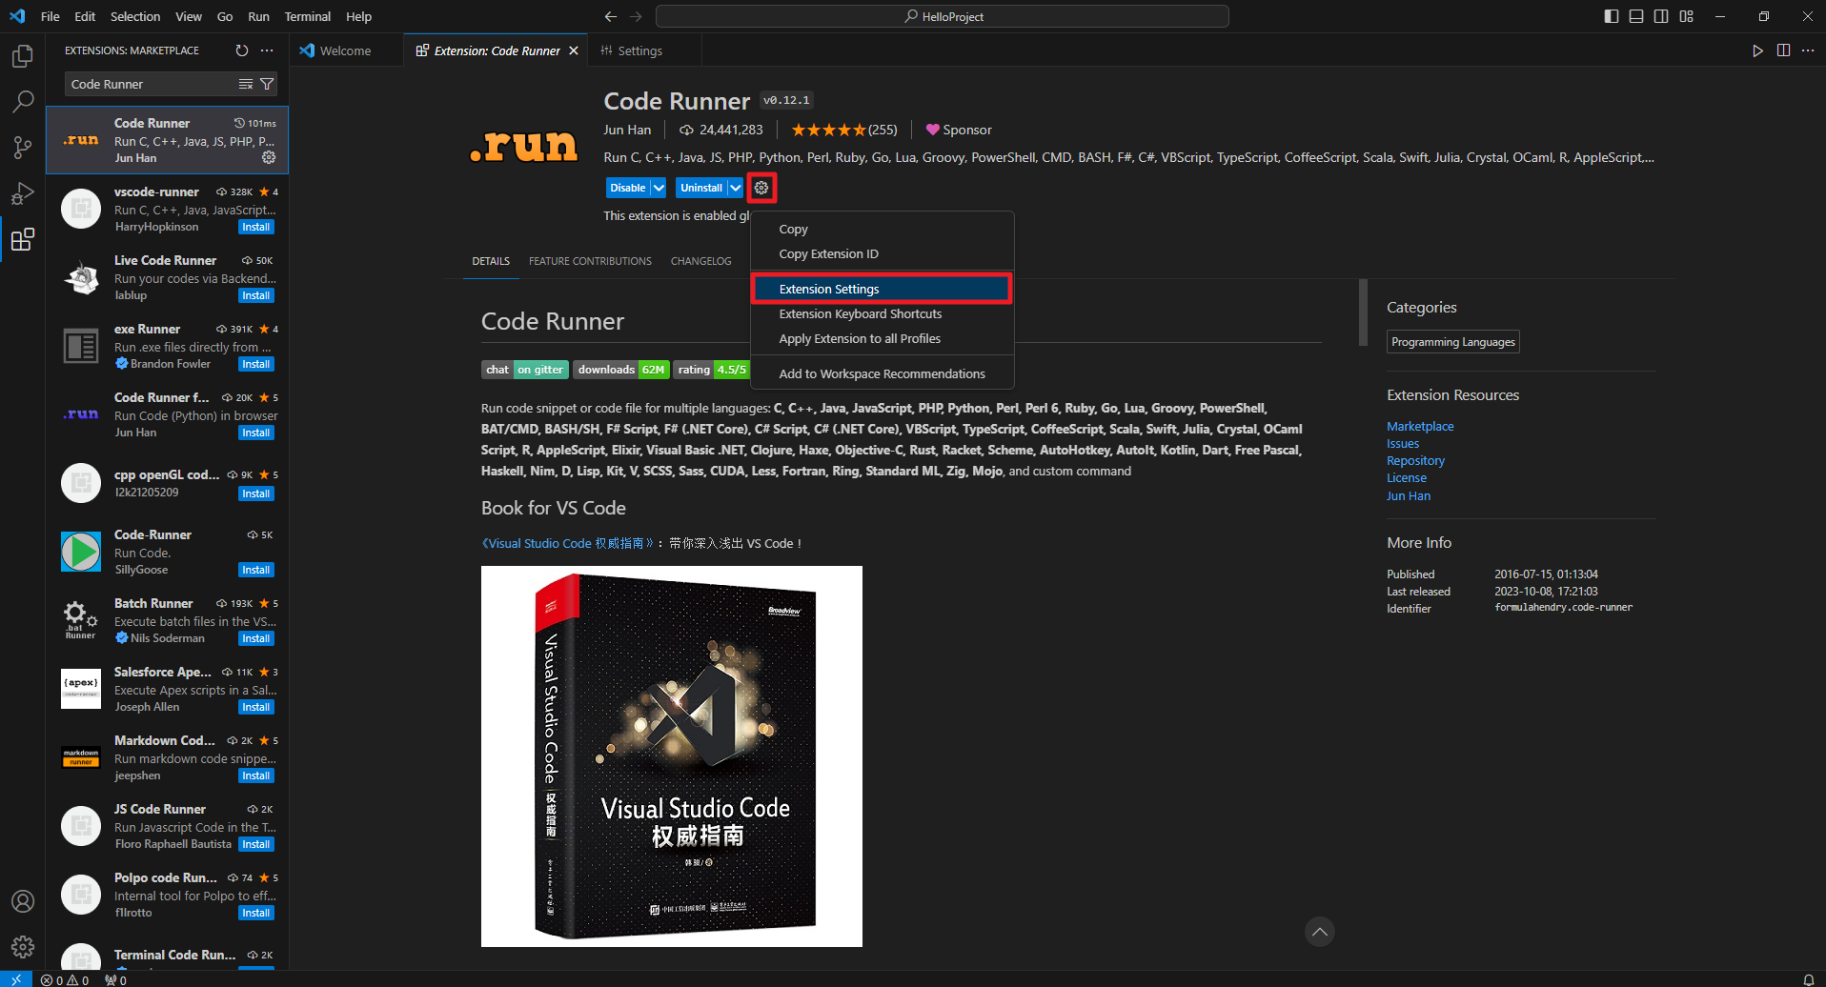Screen dimensions: 1826x987
Task: Install the Batch Runner extension
Action: coord(256,638)
